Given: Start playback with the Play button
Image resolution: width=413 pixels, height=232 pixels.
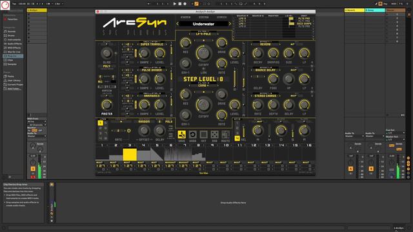Looking at the screenshot, I should pyautogui.click(x=175, y=4).
